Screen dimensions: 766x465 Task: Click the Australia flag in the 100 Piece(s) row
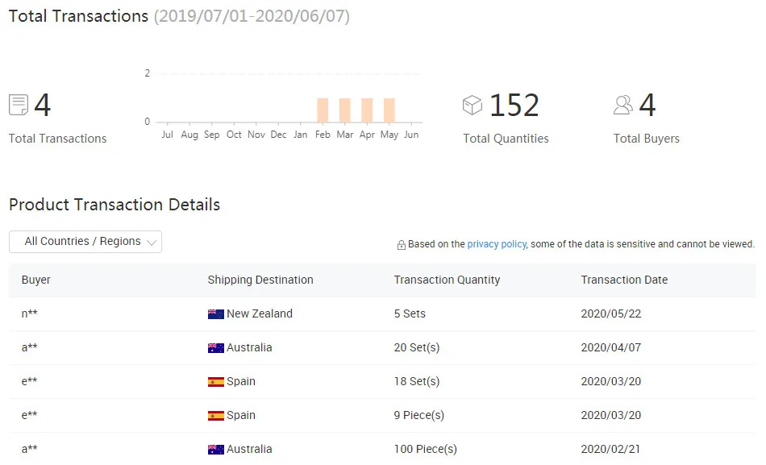click(x=215, y=450)
